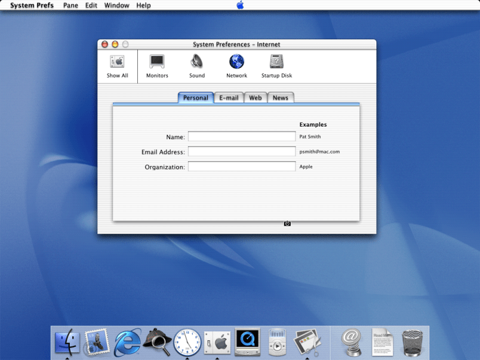Open the Read Me document in dock
The height and width of the screenshot is (360, 480).
point(383,342)
